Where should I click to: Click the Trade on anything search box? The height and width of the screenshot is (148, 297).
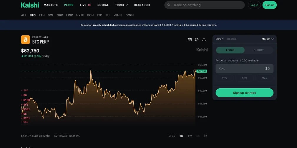tap(205, 5)
